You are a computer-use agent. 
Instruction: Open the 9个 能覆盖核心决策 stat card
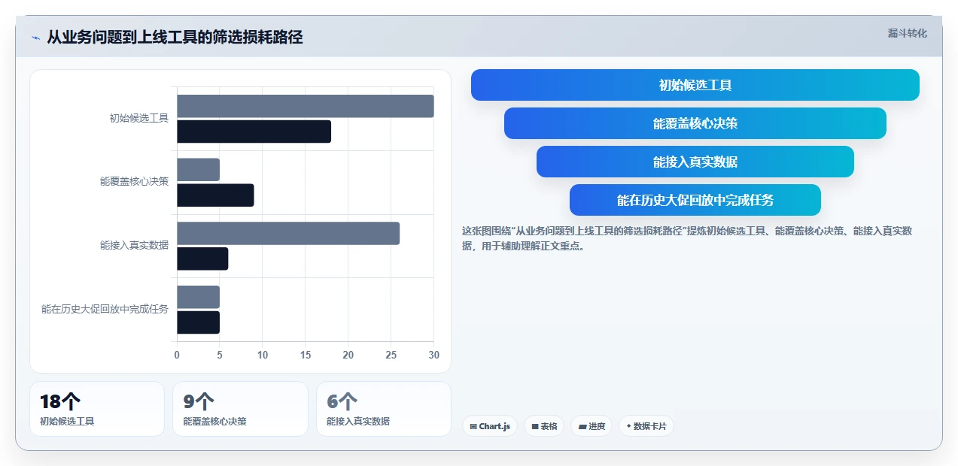(x=240, y=409)
